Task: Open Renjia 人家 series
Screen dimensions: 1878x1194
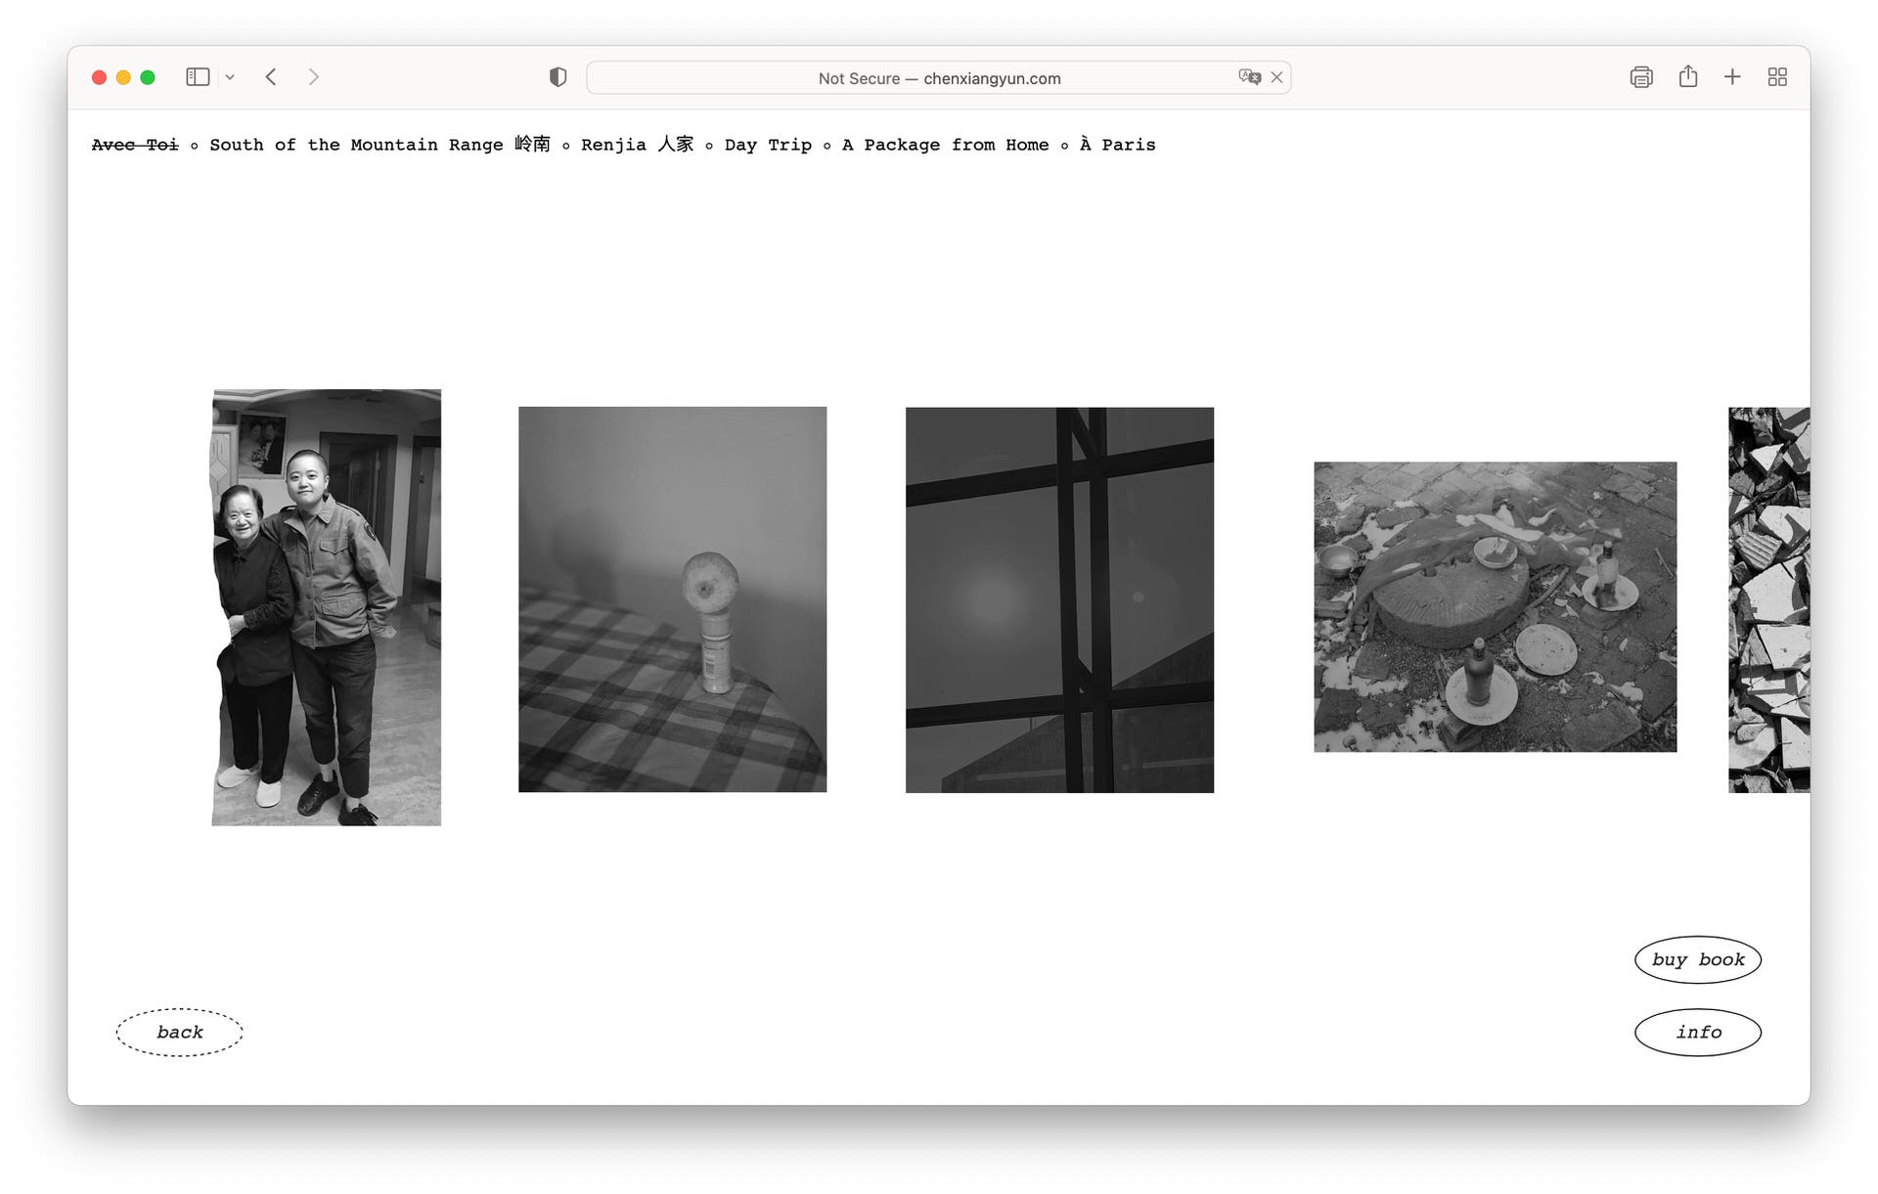Action: tap(637, 145)
